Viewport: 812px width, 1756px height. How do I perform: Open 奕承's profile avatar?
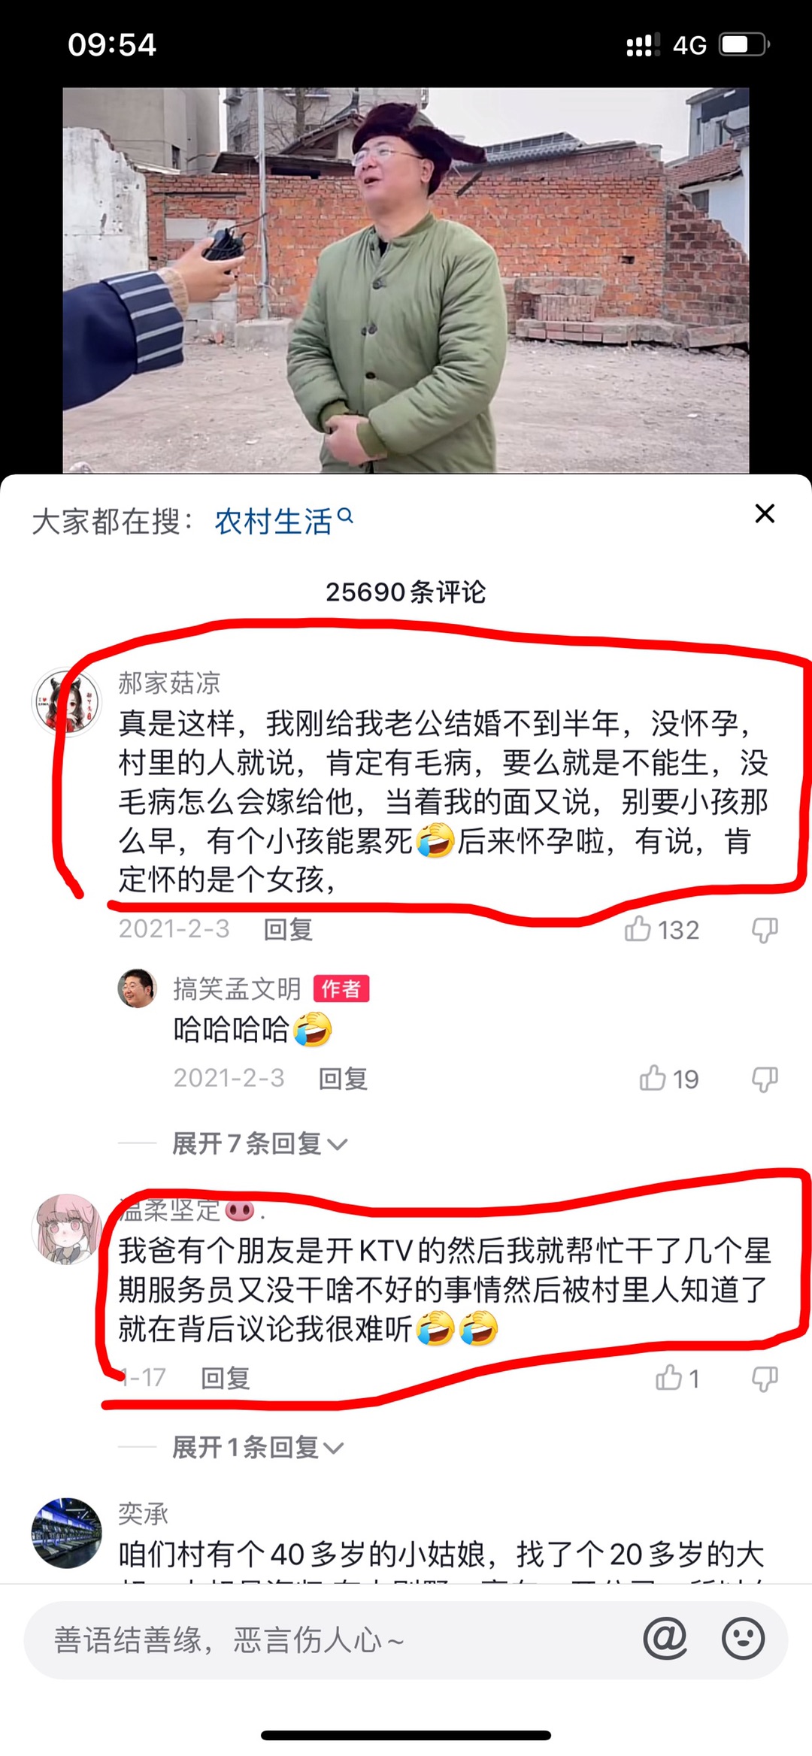click(66, 1533)
